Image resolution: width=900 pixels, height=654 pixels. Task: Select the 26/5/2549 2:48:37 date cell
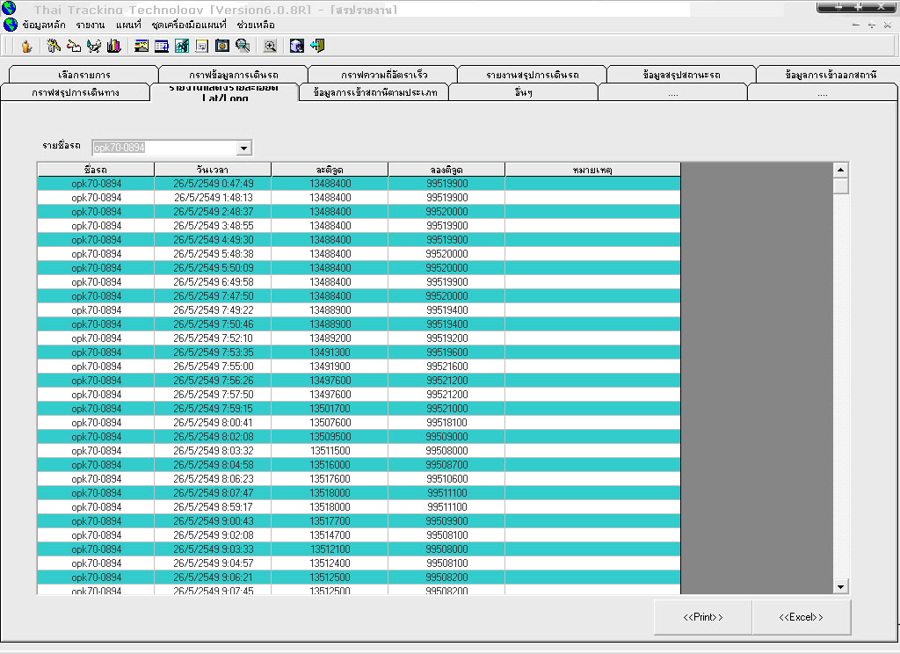(x=213, y=212)
